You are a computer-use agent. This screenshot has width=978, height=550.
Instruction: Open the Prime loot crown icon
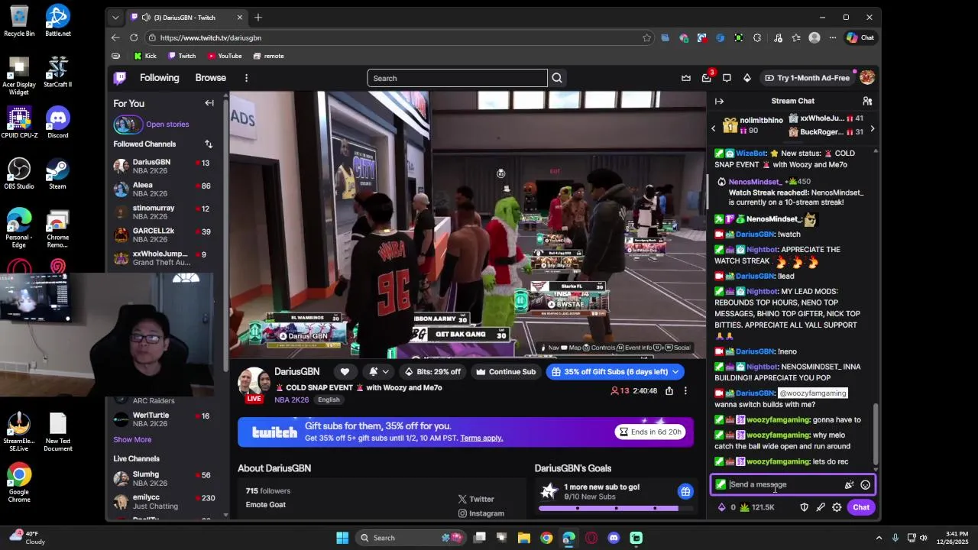click(686, 78)
